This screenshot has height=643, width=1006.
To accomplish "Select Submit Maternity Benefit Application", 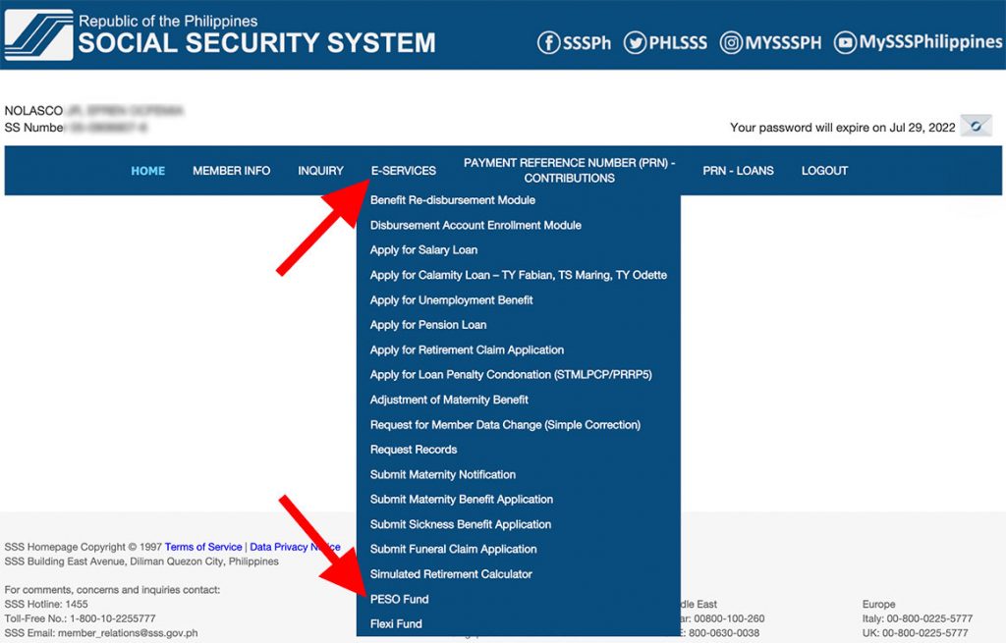I will (x=462, y=500).
